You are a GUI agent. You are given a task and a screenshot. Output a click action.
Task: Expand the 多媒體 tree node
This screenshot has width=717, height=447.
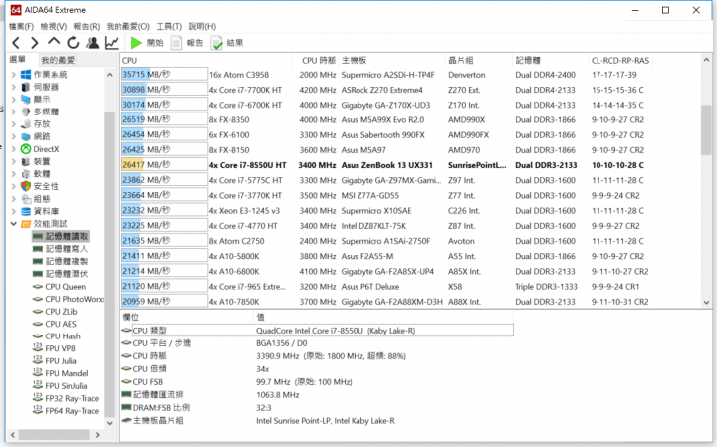click(13, 112)
